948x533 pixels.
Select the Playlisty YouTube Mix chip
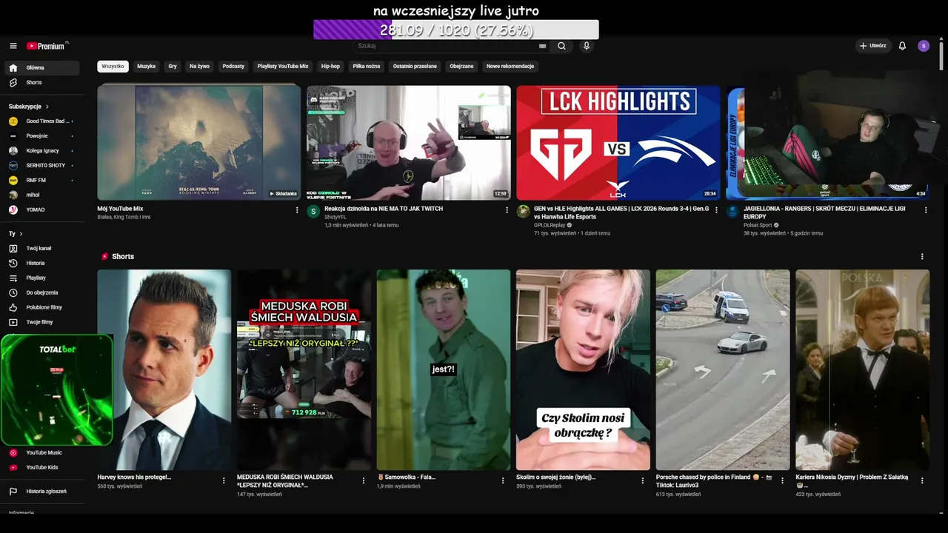[283, 66]
